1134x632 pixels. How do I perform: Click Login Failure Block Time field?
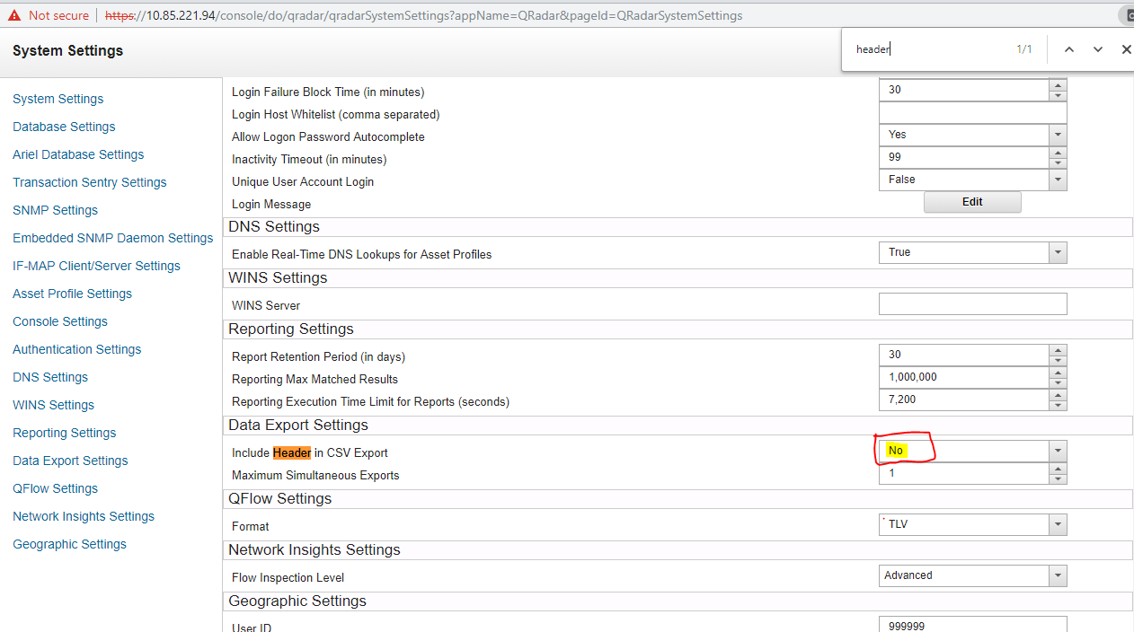[963, 90]
